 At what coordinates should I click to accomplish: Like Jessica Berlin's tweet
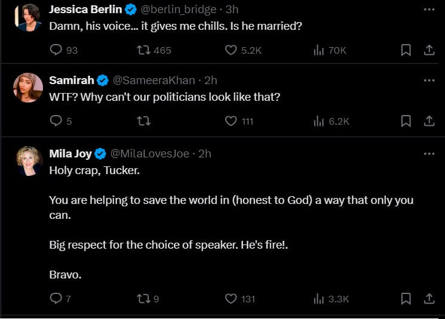click(231, 51)
